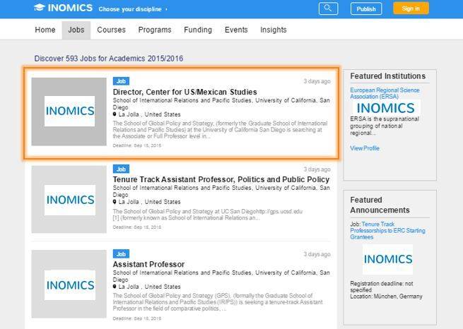The image size is (463, 329).
Task: Click the location pin in the Assistant Professor listing
Action: [115, 286]
